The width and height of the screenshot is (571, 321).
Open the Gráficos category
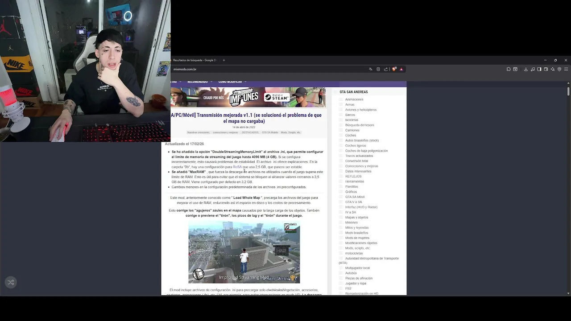(x=351, y=192)
